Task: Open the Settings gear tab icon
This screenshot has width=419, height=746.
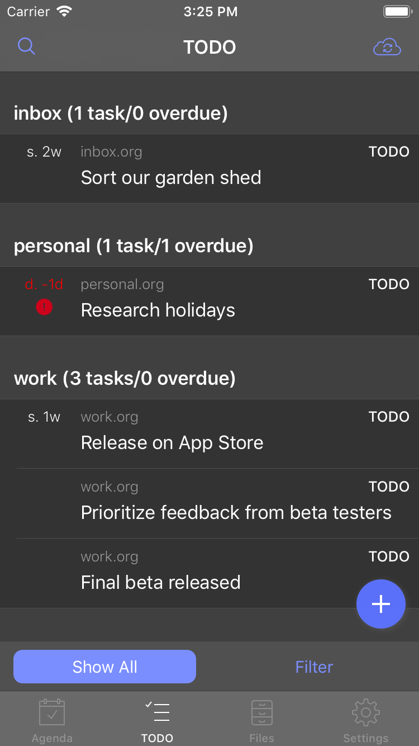Action: (x=366, y=712)
